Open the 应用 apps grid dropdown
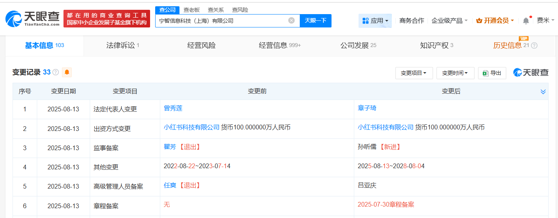 [x=375, y=21]
